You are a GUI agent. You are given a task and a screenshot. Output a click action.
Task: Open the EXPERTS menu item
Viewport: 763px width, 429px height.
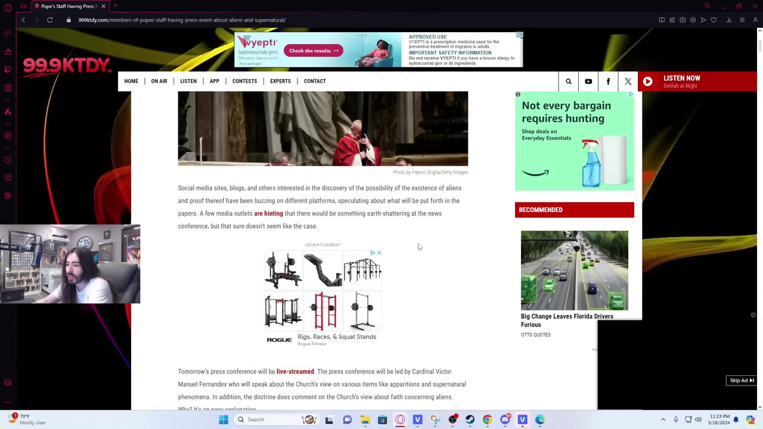[x=280, y=81]
